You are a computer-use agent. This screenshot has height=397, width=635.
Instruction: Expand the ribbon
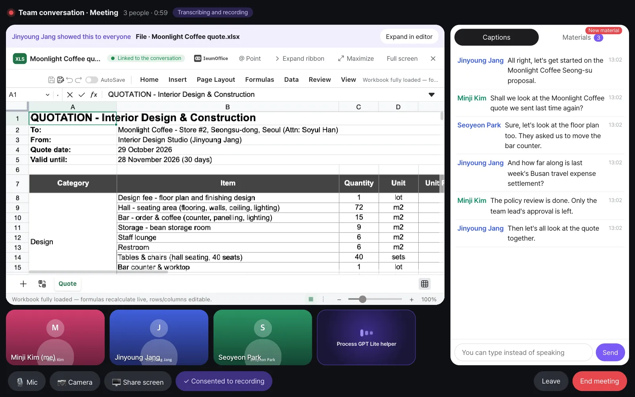point(300,58)
